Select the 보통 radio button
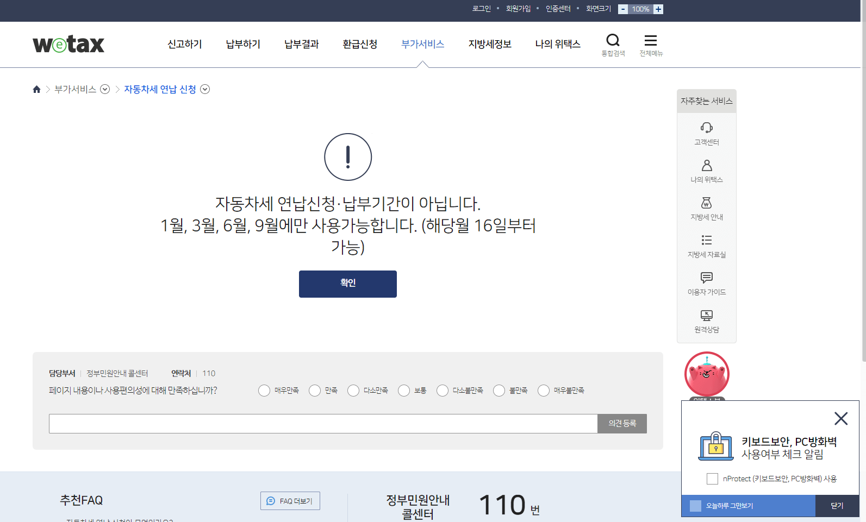The height and width of the screenshot is (522, 866). click(404, 391)
